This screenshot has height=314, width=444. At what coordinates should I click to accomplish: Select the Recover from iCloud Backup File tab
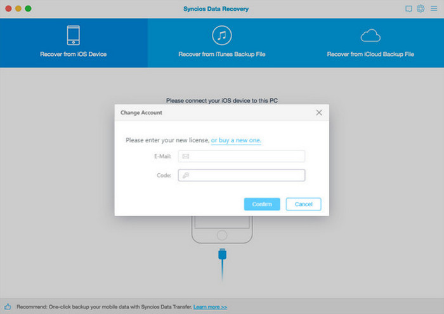click(x=370, y=55)
